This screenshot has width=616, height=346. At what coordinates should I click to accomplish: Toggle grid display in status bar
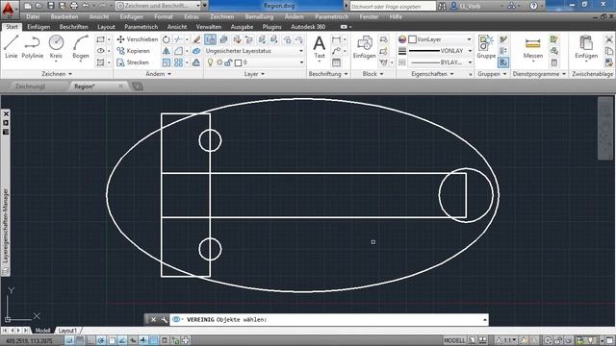(80, 340)
